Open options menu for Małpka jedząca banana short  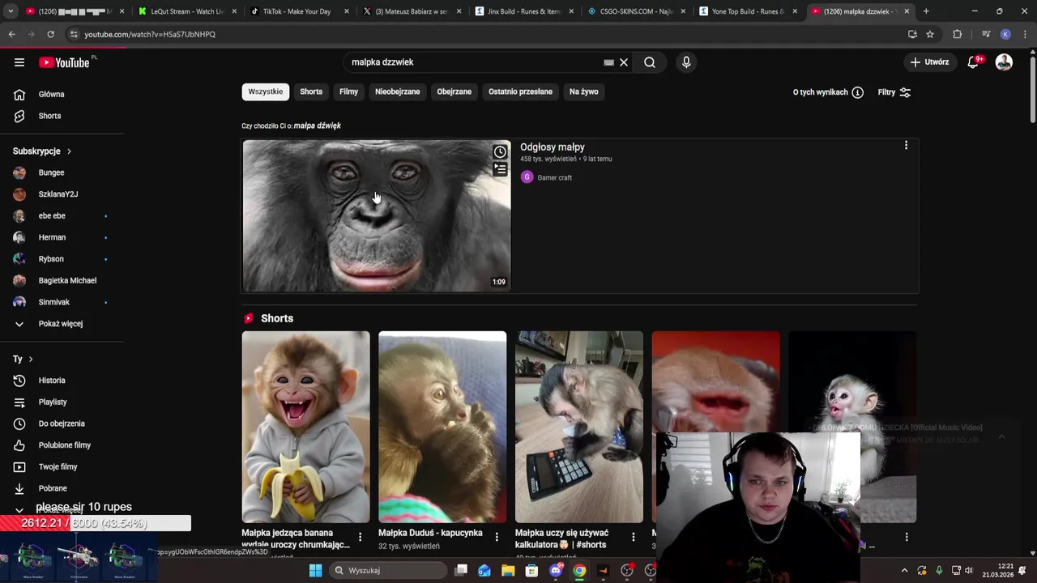tap(360, 537)
